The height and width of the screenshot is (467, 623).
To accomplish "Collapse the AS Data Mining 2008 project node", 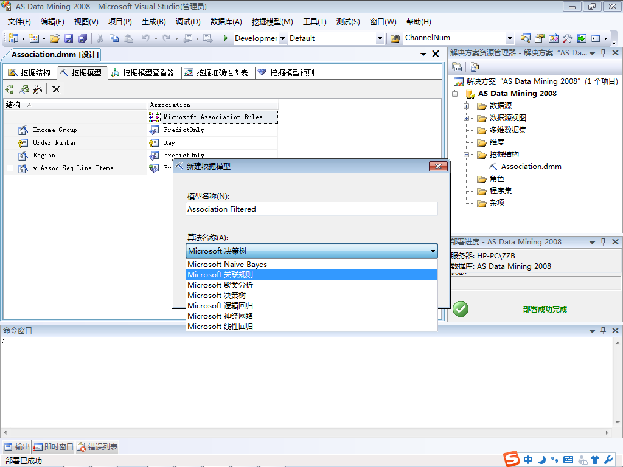I will [x=454, y=94].
